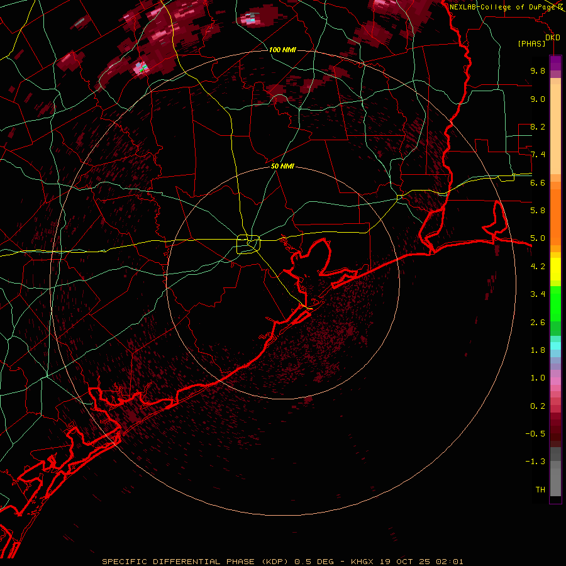
Task: Click the 19 OCT 25 02:01 timestamp
Action: pyautogui.click(x=421, y=562)
